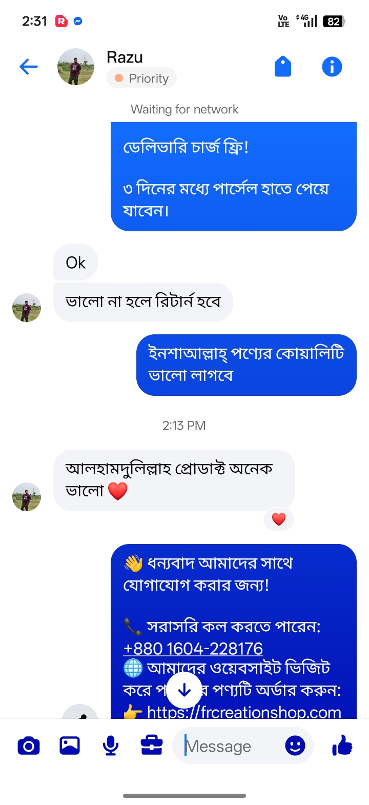Open the photo gallery icon

70,746
